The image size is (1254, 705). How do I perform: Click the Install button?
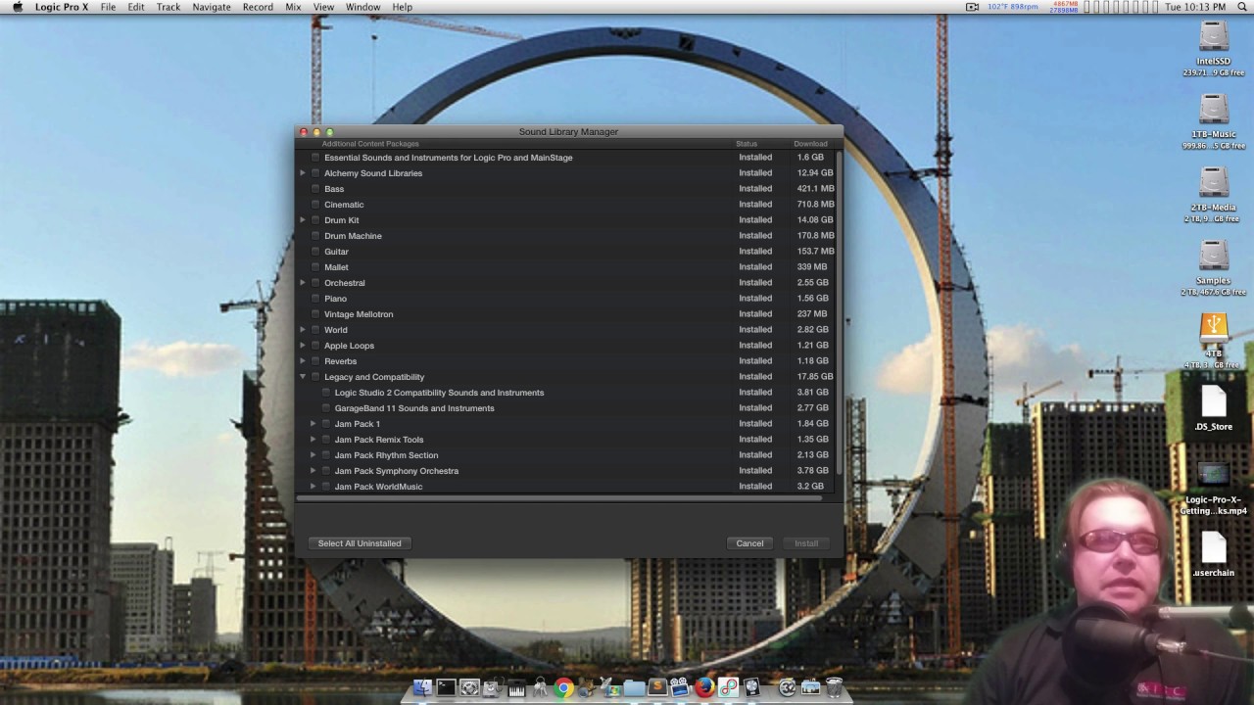pos(806,543)
